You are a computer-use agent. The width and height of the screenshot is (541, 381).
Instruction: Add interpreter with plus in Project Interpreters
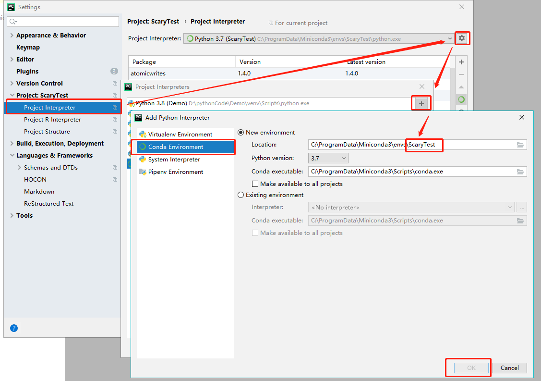[421, 103]
